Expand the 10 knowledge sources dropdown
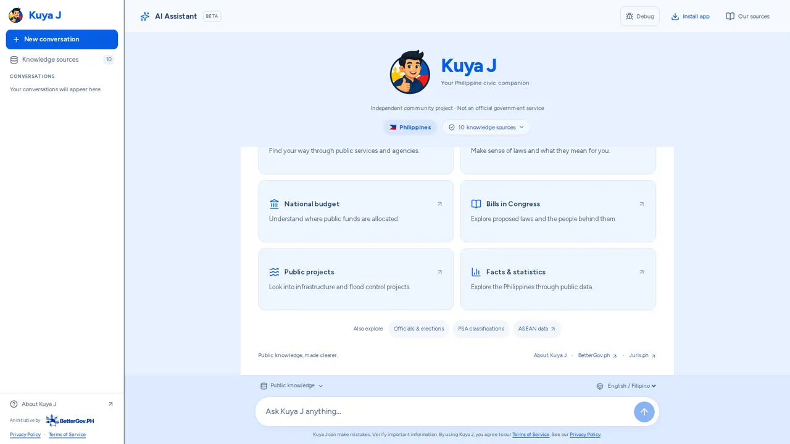Viewport: 790px width, 444px height. pos(486,128)
